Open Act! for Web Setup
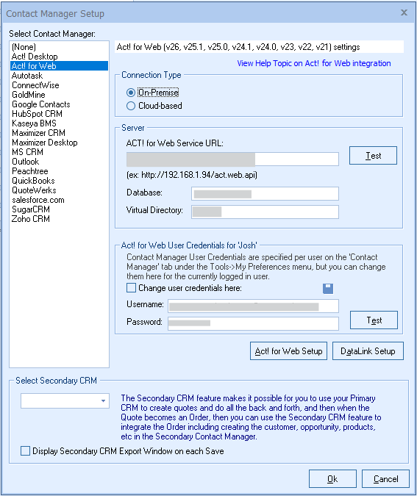The image size is (417, 496). pos(288,351)
